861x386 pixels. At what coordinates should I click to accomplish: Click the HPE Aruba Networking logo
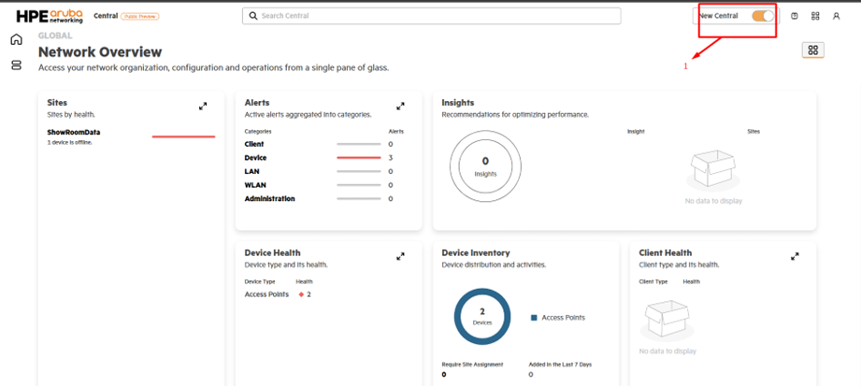(x=50, y=16)
